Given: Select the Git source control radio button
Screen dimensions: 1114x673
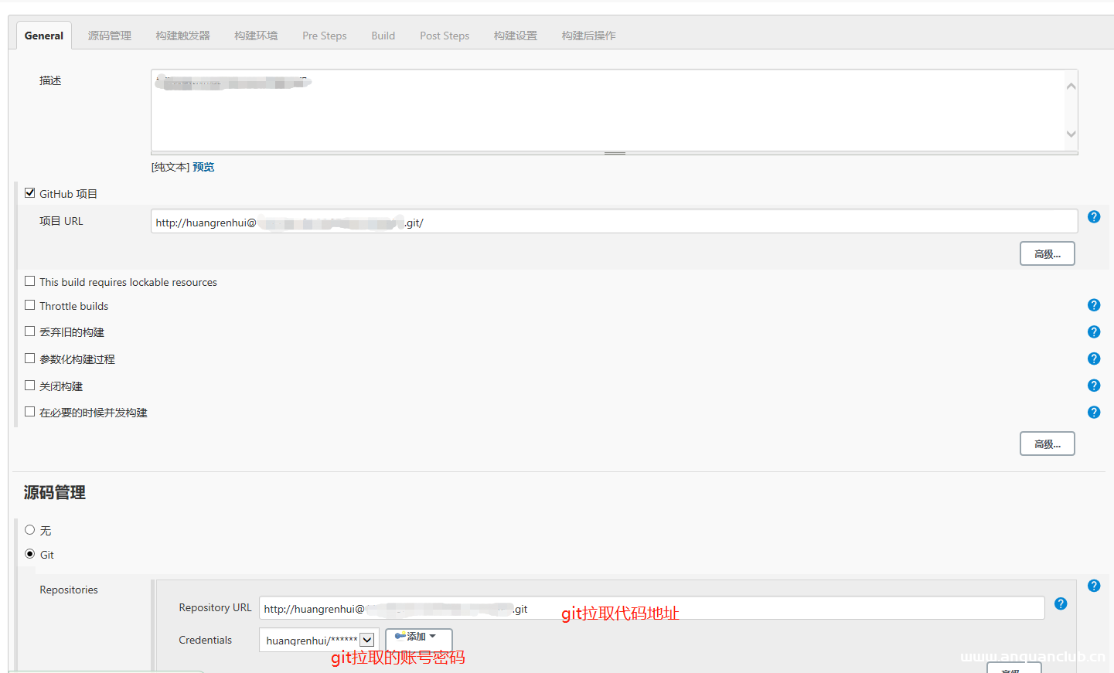Looking at the screenshot, I should pyautogui.click(x=30, y=554).
